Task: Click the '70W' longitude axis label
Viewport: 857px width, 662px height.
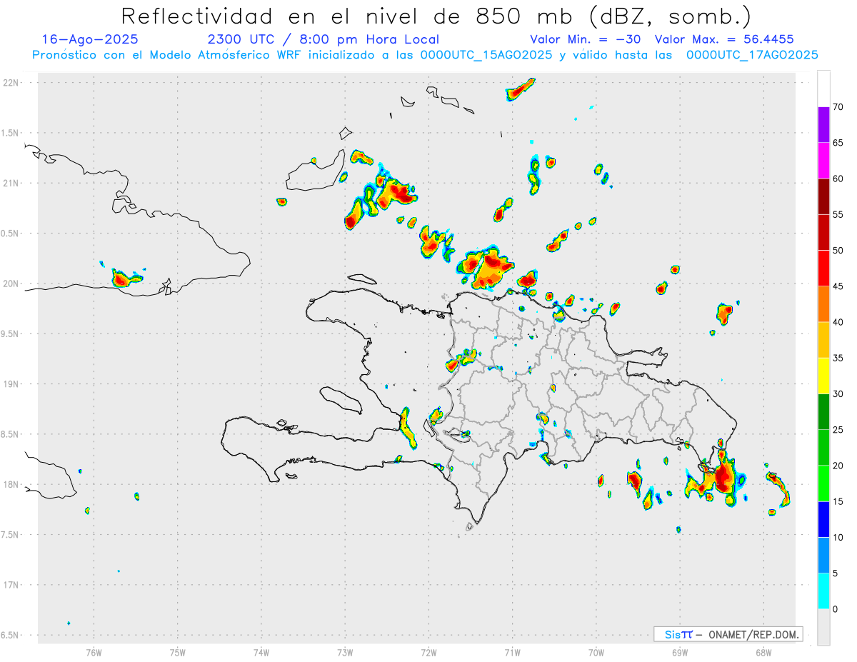Action: 596,653
